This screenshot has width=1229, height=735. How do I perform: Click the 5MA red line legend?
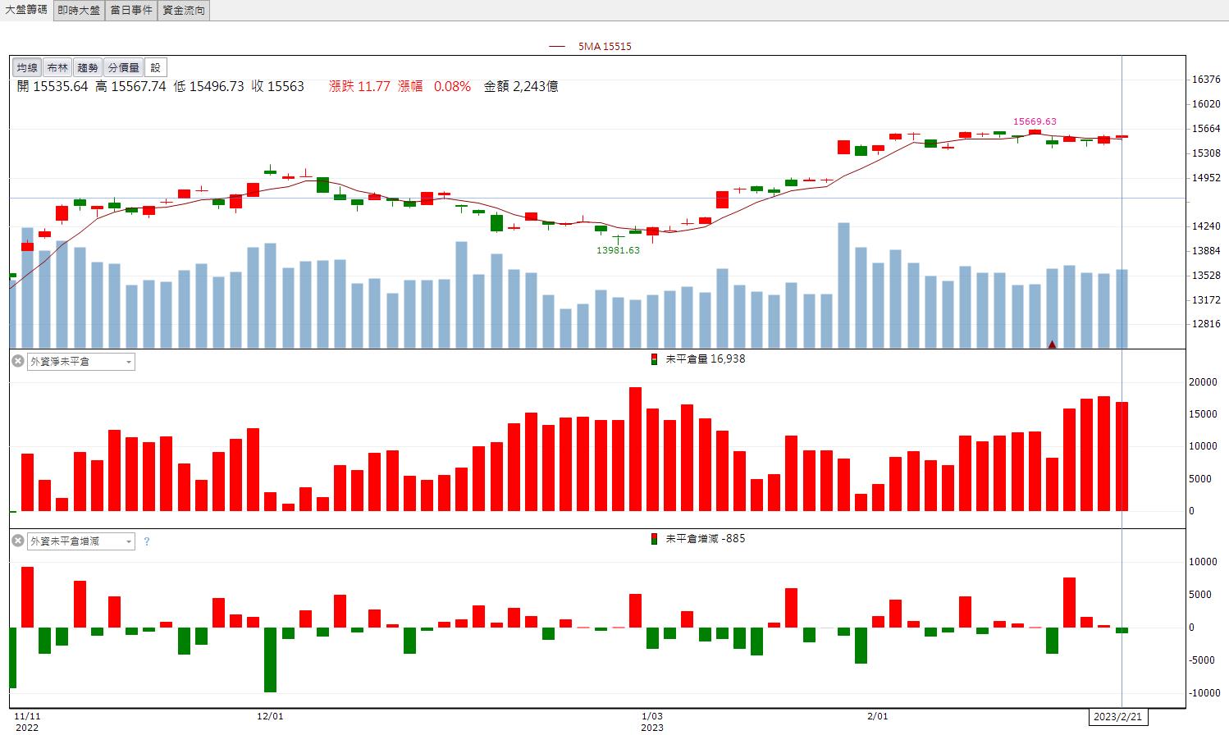click(x=590, y=47)
